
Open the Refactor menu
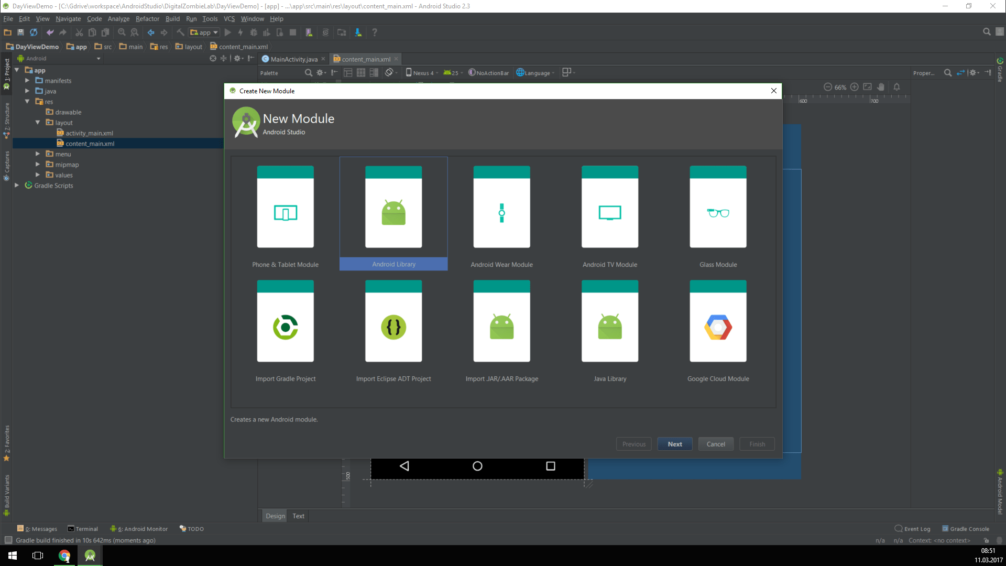pos(147,19)
